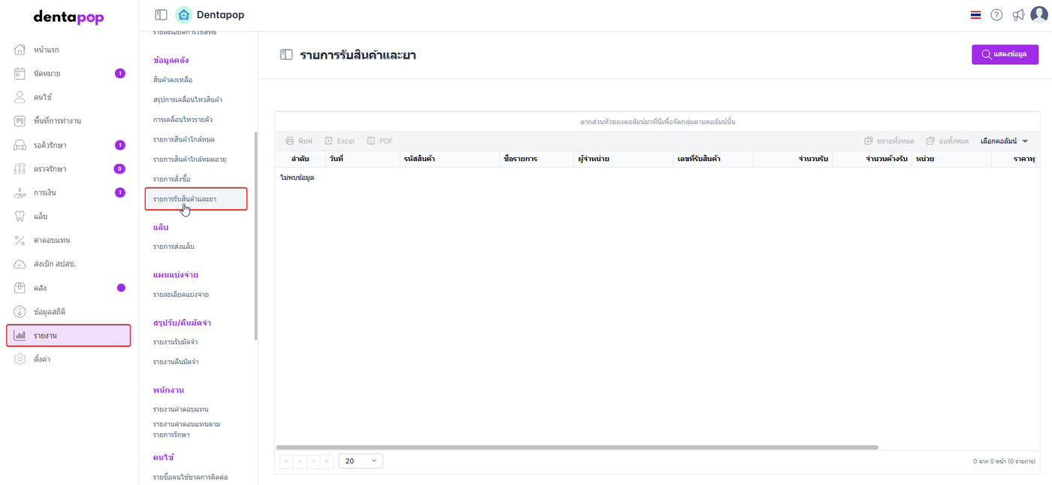Open the นัดหมาย appointments calendar icon
This screenshot has height=485, width=1052.
[x=20, y=74]
